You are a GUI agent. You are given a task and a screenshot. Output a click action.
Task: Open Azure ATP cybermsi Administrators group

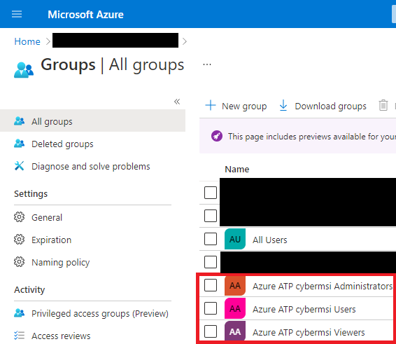pyautogui.click(x=323, y=286)
